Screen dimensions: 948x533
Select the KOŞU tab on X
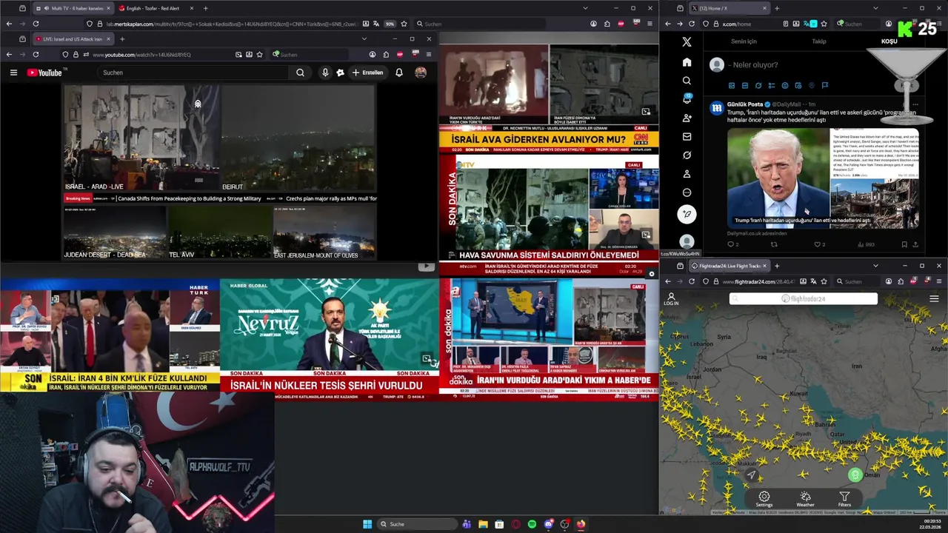click(x=889, y=41)
